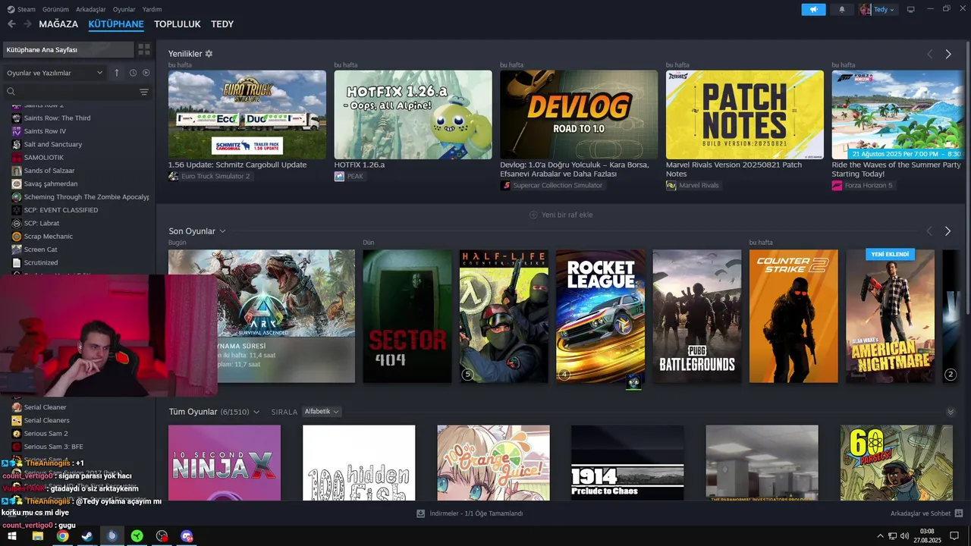Switch to the MAĞAZA tab

pyautogui.click(x=58, y=24)
